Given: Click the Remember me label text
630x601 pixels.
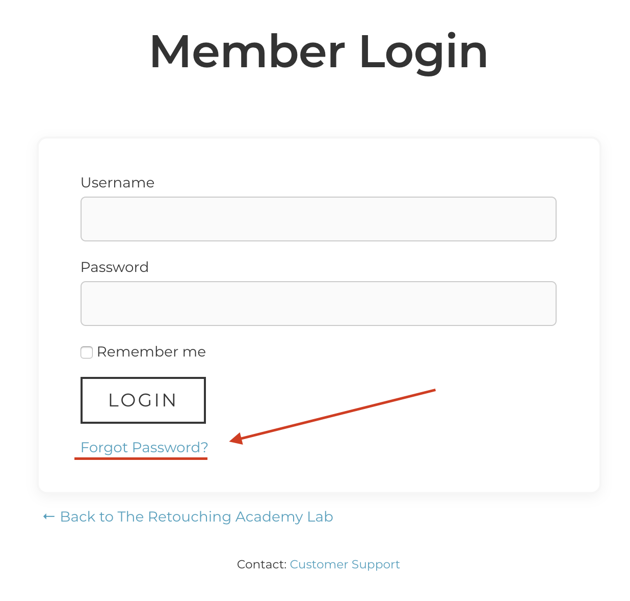Looking at the screenshot, I should (x=151, y=352).
